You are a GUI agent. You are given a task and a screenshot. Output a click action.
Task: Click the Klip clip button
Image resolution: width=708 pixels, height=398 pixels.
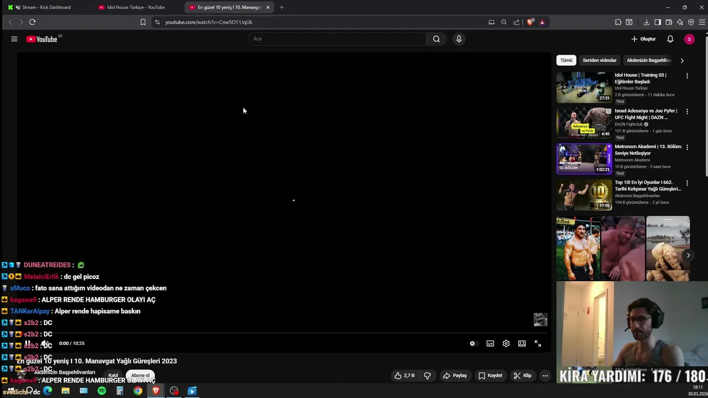click(x=522, y=375)
